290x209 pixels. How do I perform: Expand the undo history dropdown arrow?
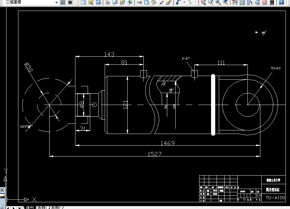point(184,2)
